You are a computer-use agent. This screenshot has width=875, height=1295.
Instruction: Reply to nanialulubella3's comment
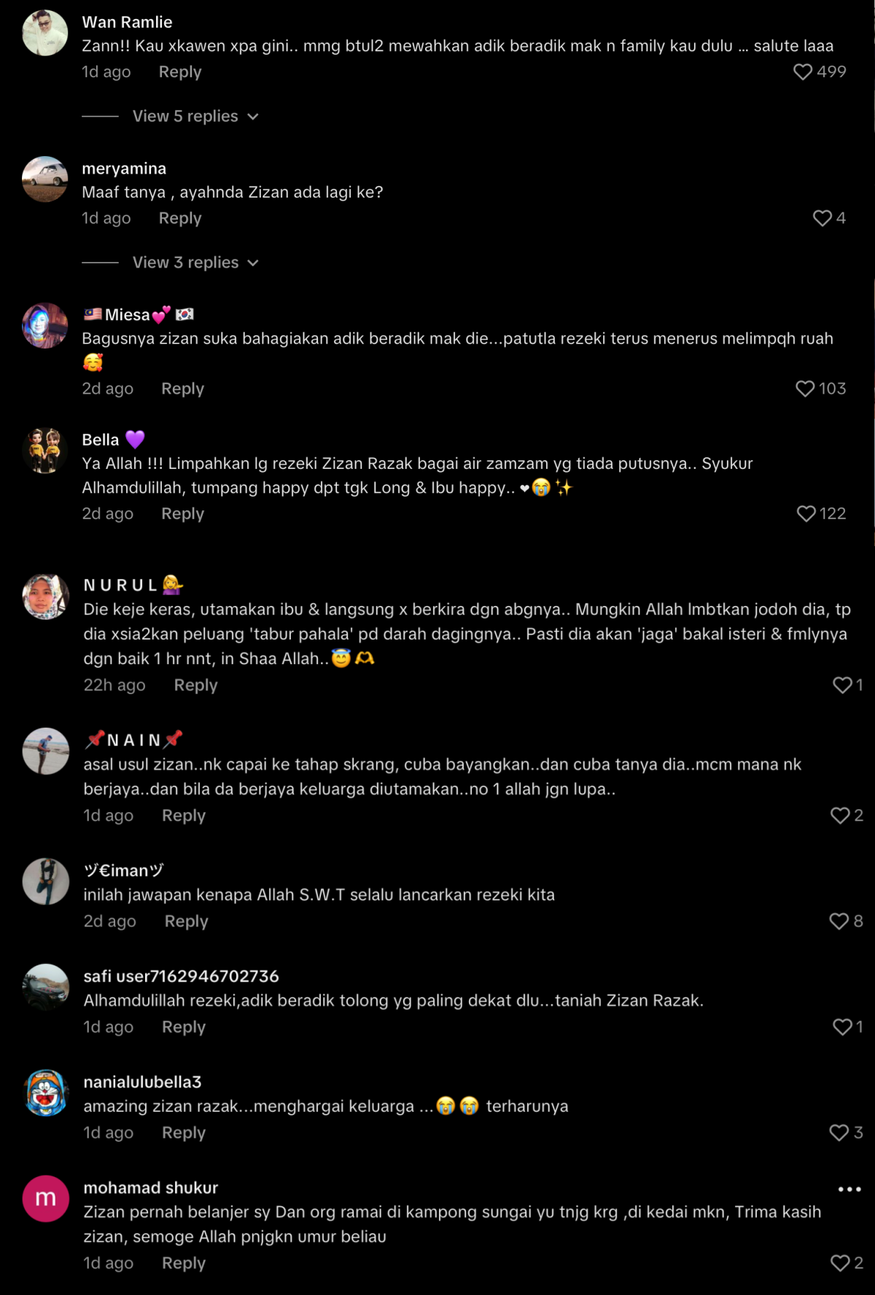click(184, 1132)
